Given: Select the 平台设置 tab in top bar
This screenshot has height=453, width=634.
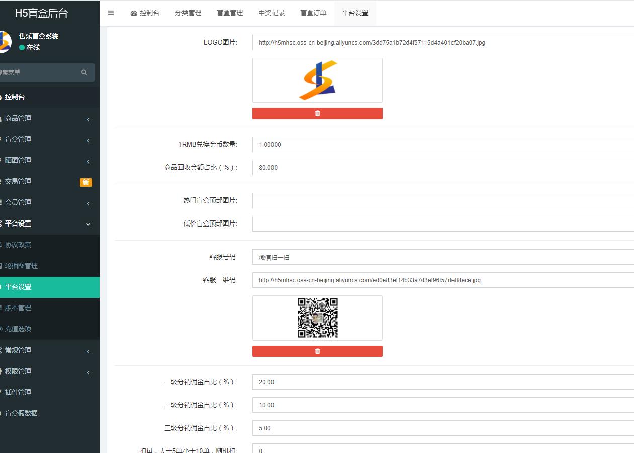Looking at the screenshot, I should pyautogui.click(x=355, y=13).
